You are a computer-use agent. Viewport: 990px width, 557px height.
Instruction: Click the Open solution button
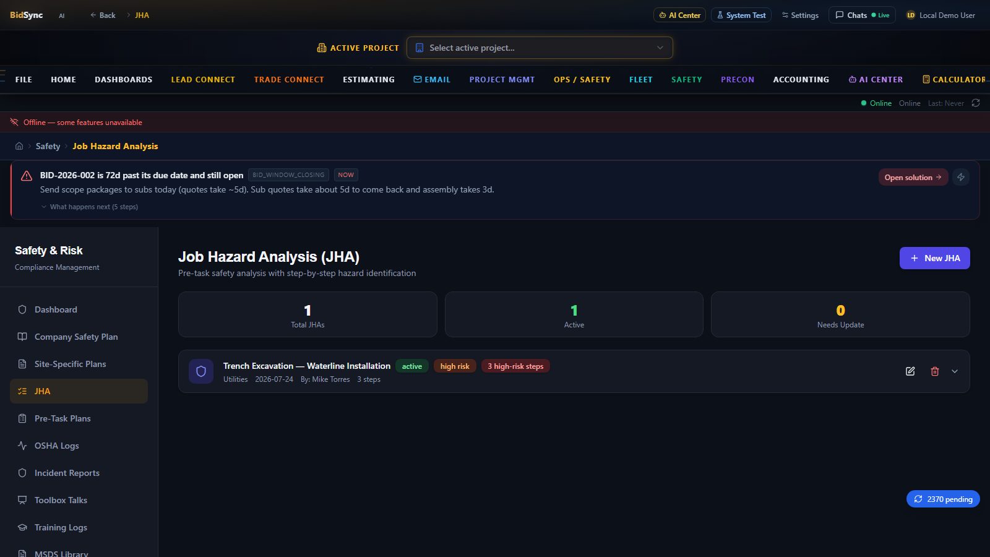913,177
